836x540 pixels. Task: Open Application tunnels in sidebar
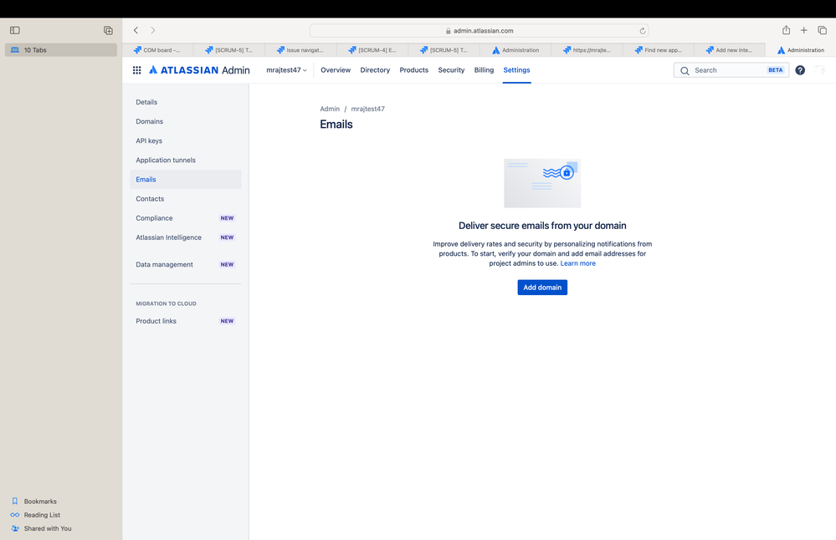coord(186,160)
